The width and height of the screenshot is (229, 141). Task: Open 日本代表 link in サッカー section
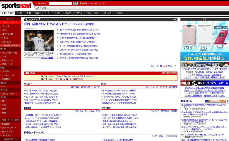(75, 87)
